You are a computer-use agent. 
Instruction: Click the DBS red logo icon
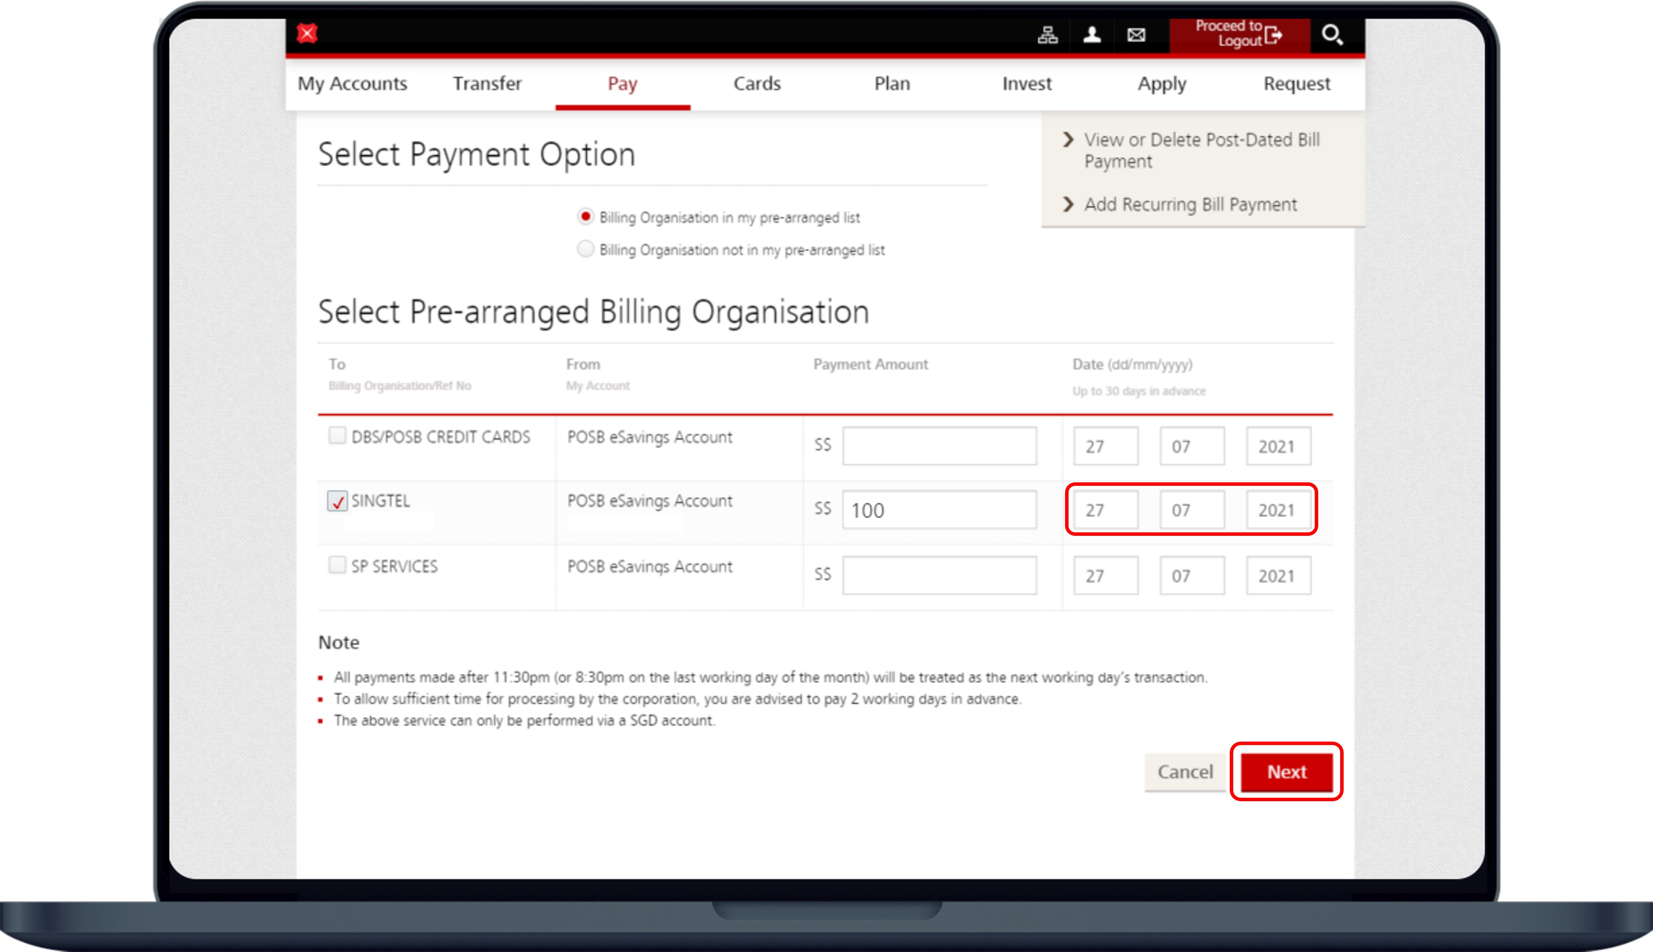pyautogui.click(x=307, y=33)
